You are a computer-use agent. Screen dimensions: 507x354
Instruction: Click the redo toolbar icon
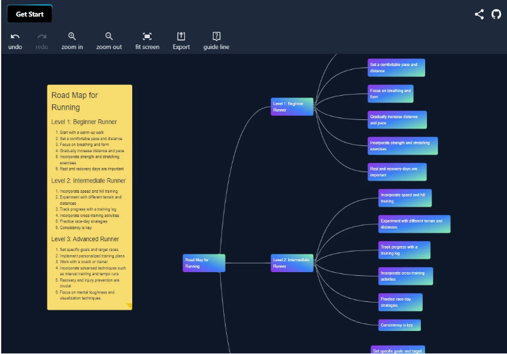42,41
